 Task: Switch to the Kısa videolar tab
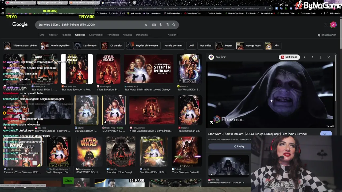click(x=96, y=35)
